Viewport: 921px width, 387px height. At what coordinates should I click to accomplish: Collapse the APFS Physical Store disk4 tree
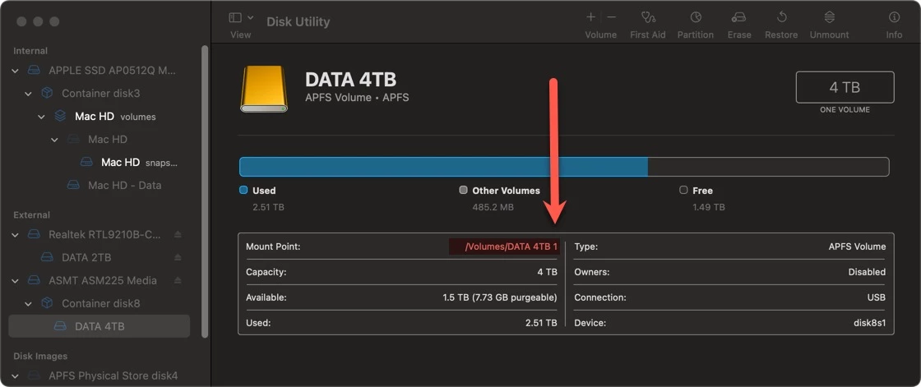(x=15, y=375)
